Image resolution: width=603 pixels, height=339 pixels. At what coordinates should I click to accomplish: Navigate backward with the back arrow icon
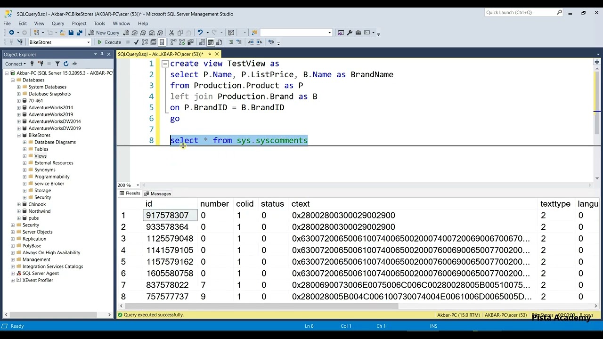click(11, 32)
